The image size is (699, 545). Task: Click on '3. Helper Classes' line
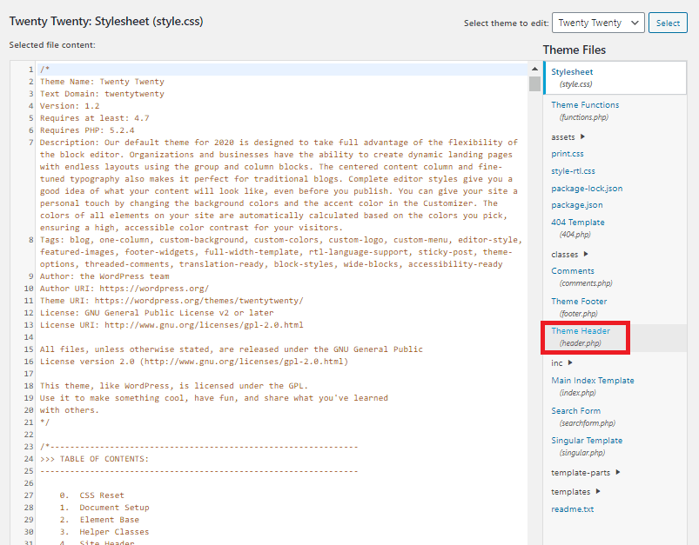click(x=104, y=532)
